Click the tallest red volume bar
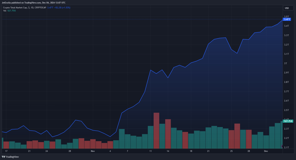 [156, 130]
